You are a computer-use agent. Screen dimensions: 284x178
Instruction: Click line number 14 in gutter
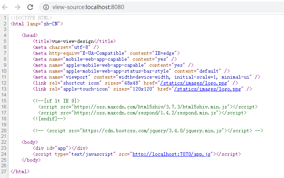4,95
